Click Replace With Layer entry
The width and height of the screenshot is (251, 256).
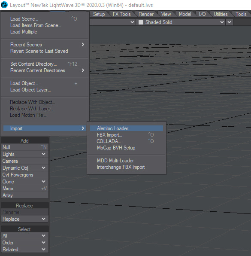tap(45, 109)
